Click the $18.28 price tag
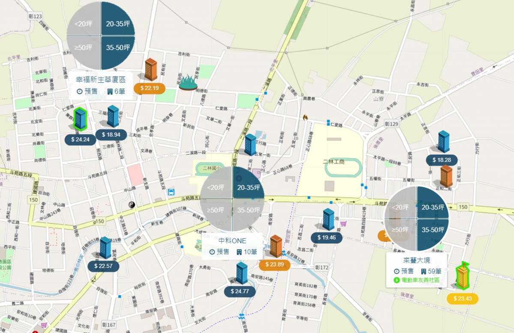 442,160
